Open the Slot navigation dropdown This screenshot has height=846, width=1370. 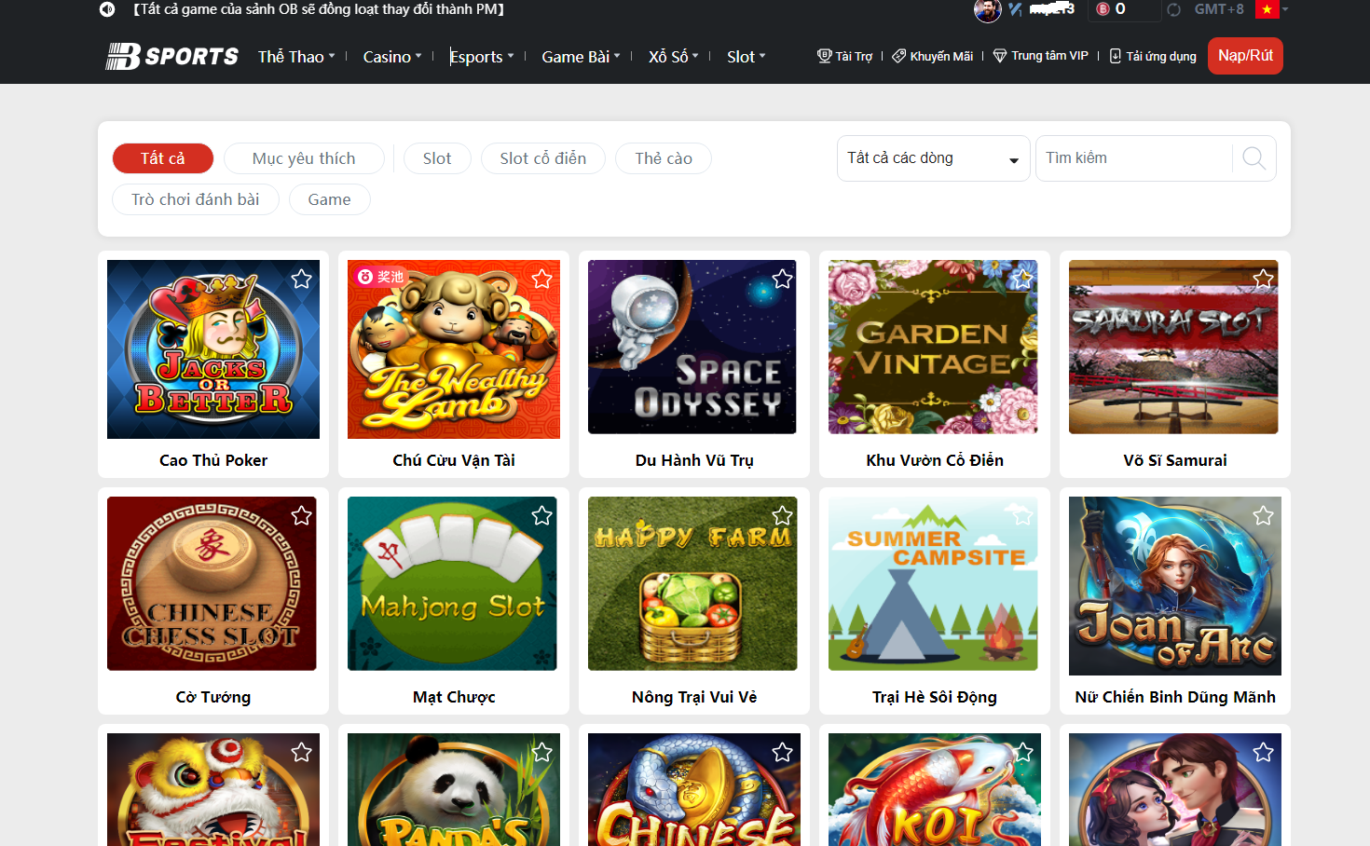747,57
